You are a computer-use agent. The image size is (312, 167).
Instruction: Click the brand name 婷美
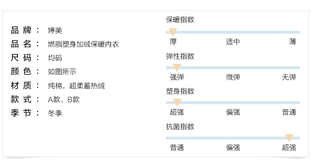click(55, 30)
